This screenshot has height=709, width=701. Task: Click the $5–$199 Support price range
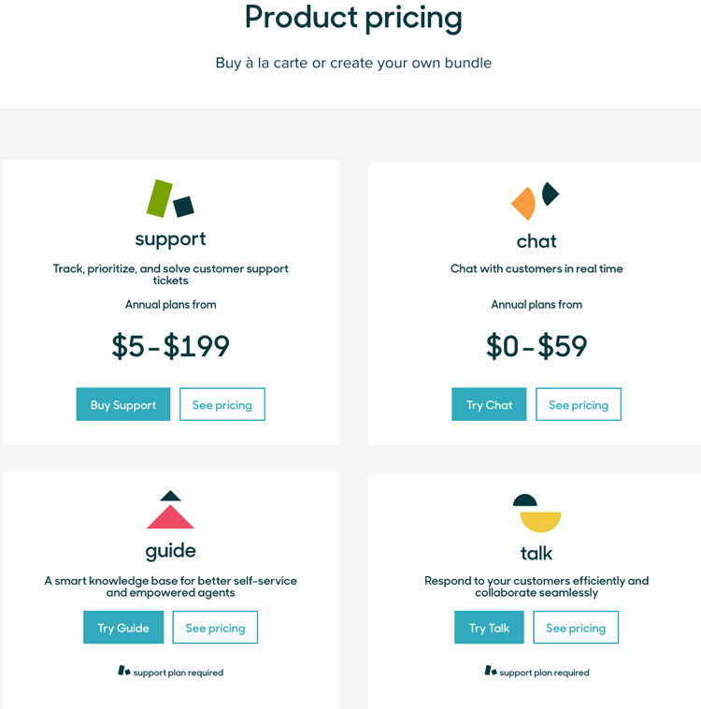[170, 346]
